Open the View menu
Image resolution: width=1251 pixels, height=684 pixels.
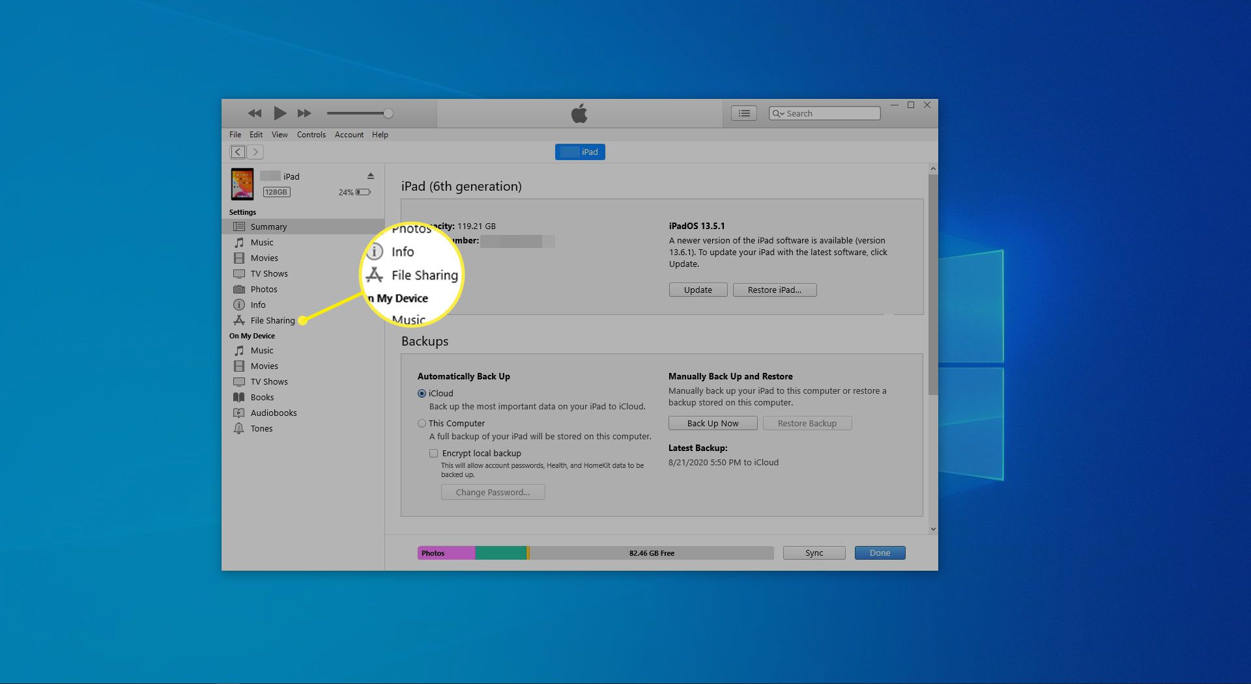coord(280,135)
